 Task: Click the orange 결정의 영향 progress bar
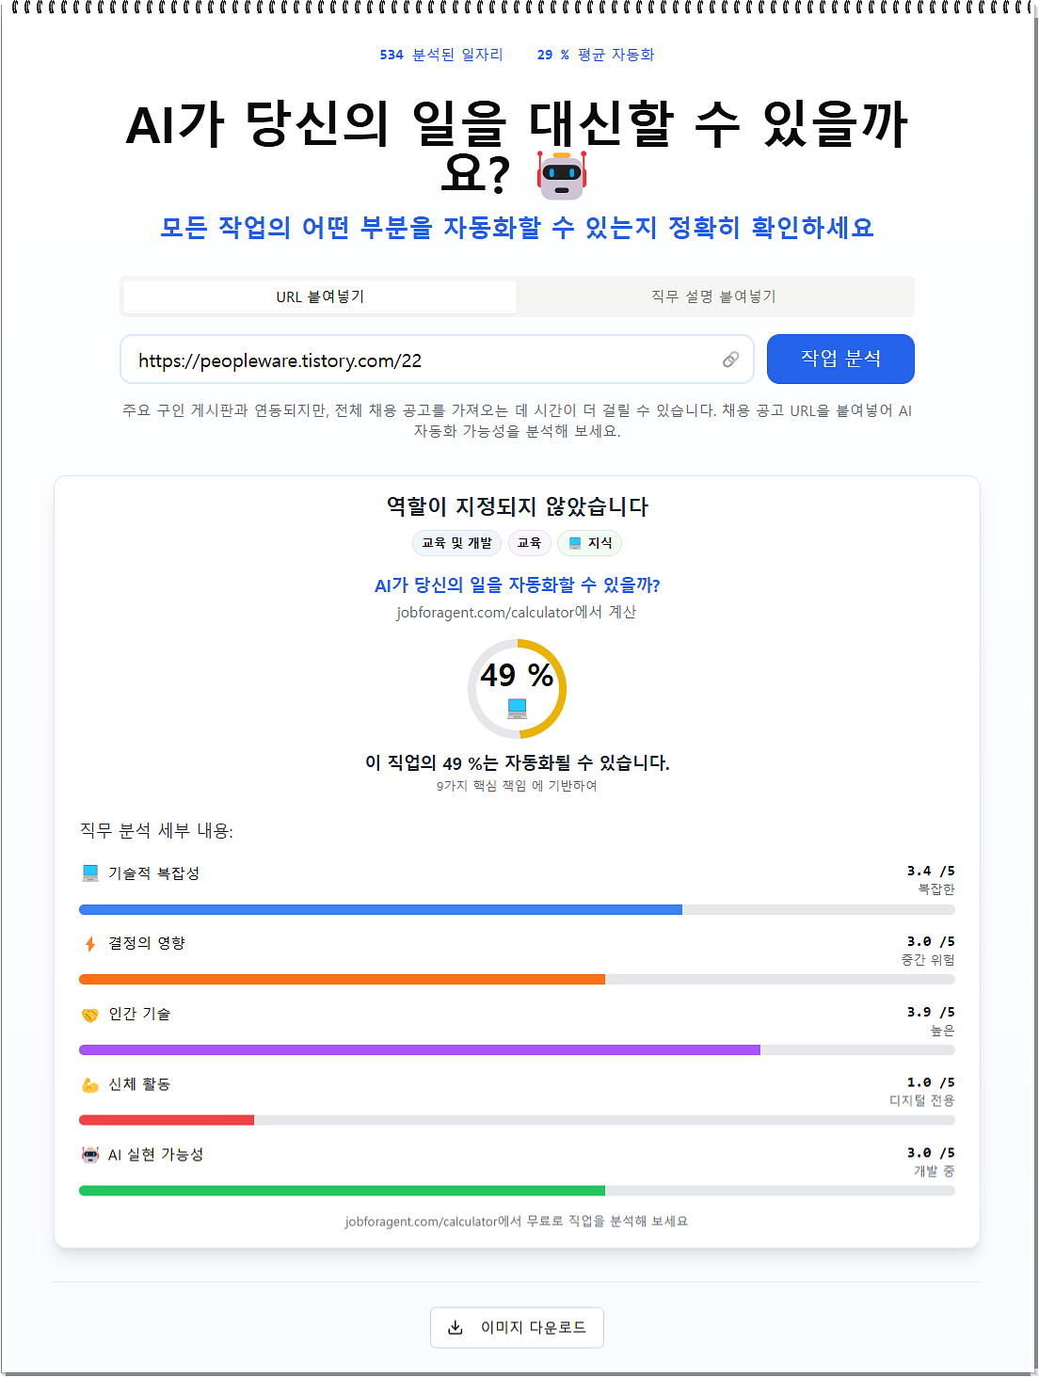[x=343, y=979]
